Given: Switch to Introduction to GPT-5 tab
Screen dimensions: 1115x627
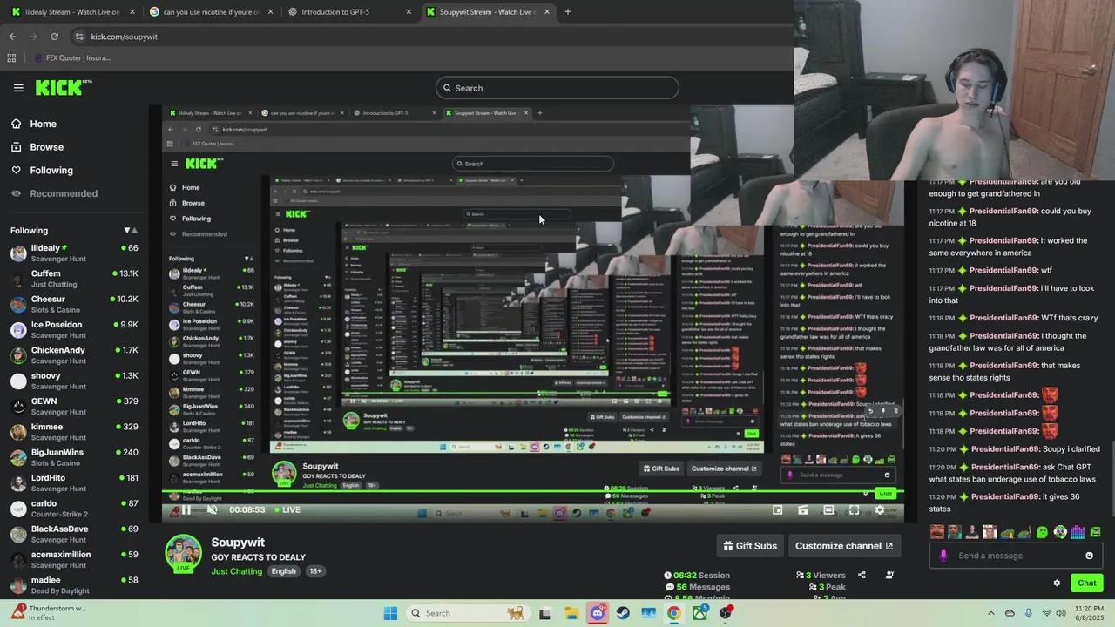Looking at the screenshot, I should coord(348,12).
